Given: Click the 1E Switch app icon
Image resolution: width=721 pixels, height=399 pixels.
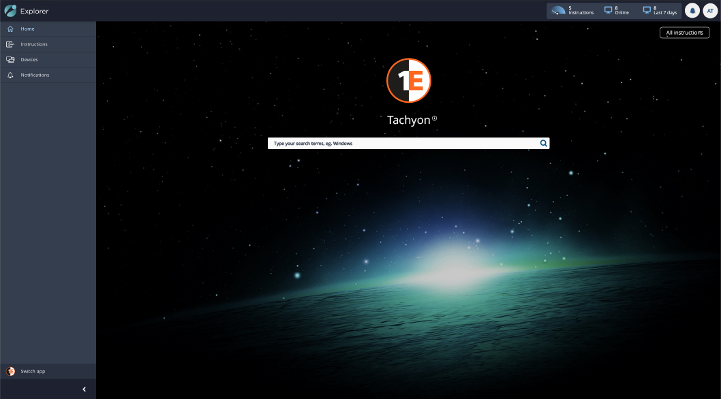Looking at the screenshot, I should click(x=10, y=371).
